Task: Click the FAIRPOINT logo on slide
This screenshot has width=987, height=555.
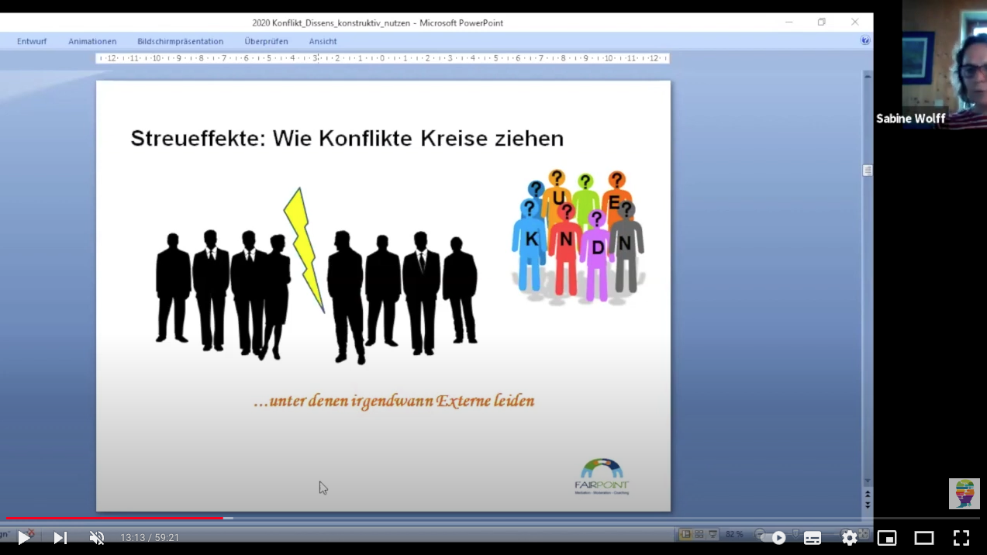Action: click(x=602, y=476)
